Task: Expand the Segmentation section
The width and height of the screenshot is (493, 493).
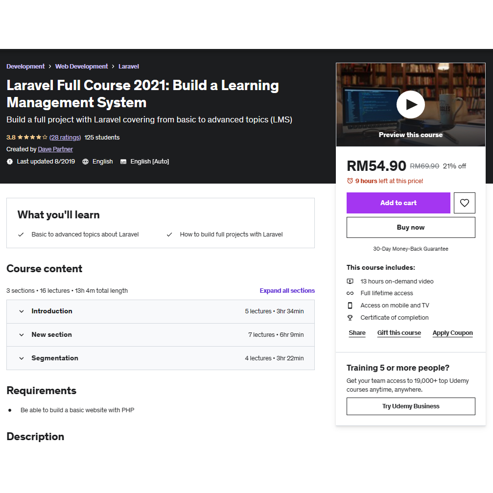Action: point(22,358)
